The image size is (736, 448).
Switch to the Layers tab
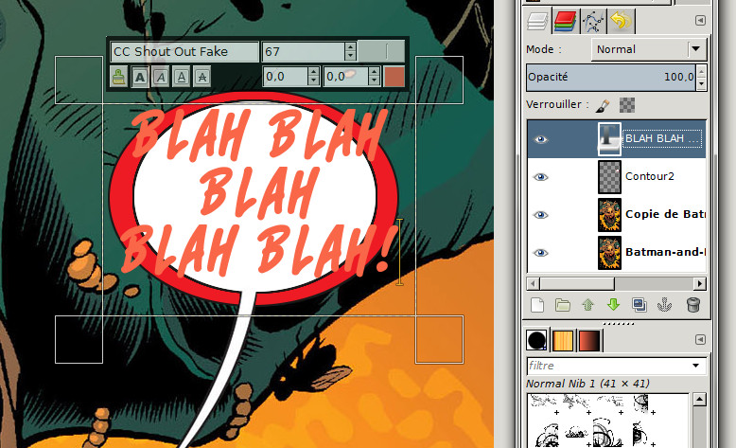click(537, 21)
